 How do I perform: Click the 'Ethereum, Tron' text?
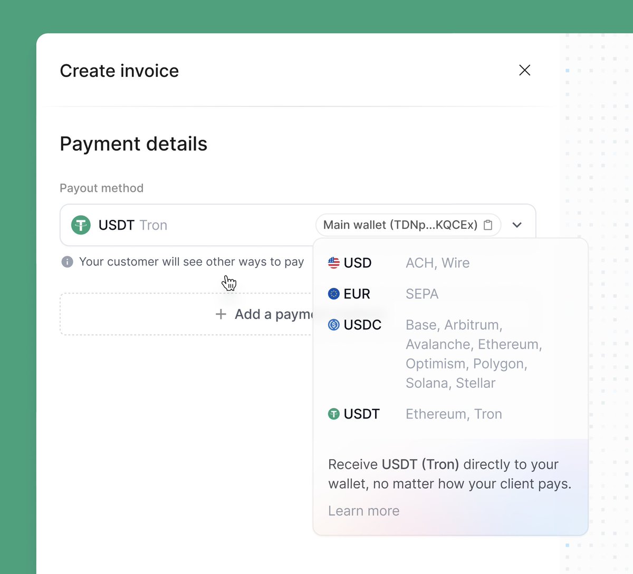[x=454, y=414]
